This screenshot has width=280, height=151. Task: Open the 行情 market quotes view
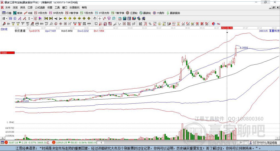coord(7,13)
